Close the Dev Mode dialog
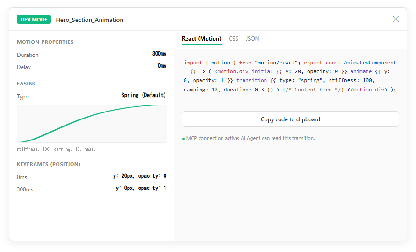Viewport: 416px width, 252px height. 395,19
